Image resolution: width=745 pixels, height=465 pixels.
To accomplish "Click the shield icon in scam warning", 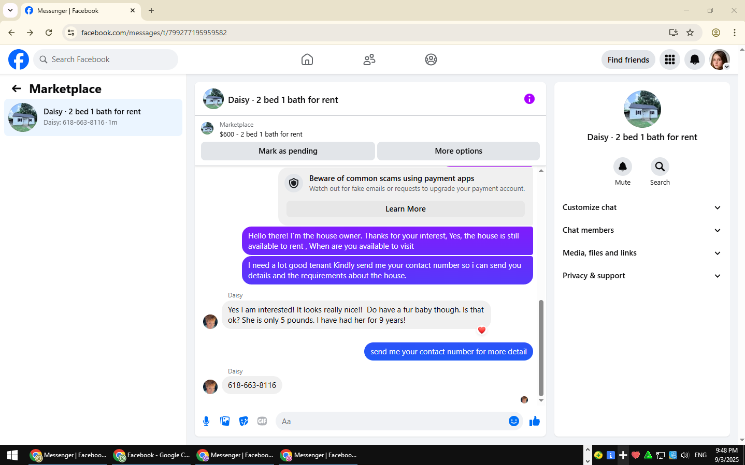I will click(294, 183).
